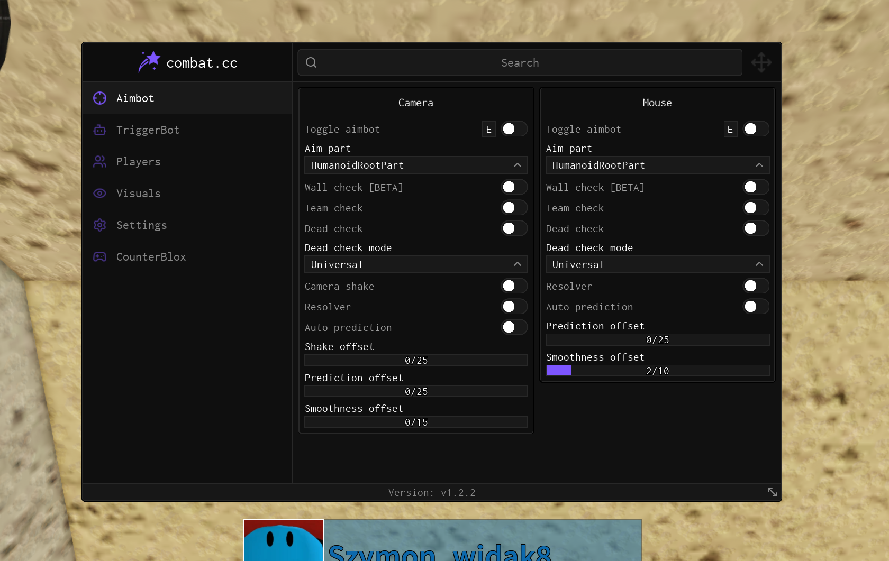The image size is (889, 561).
Task: Click the Settings gear icon
Action: point(99,225)
